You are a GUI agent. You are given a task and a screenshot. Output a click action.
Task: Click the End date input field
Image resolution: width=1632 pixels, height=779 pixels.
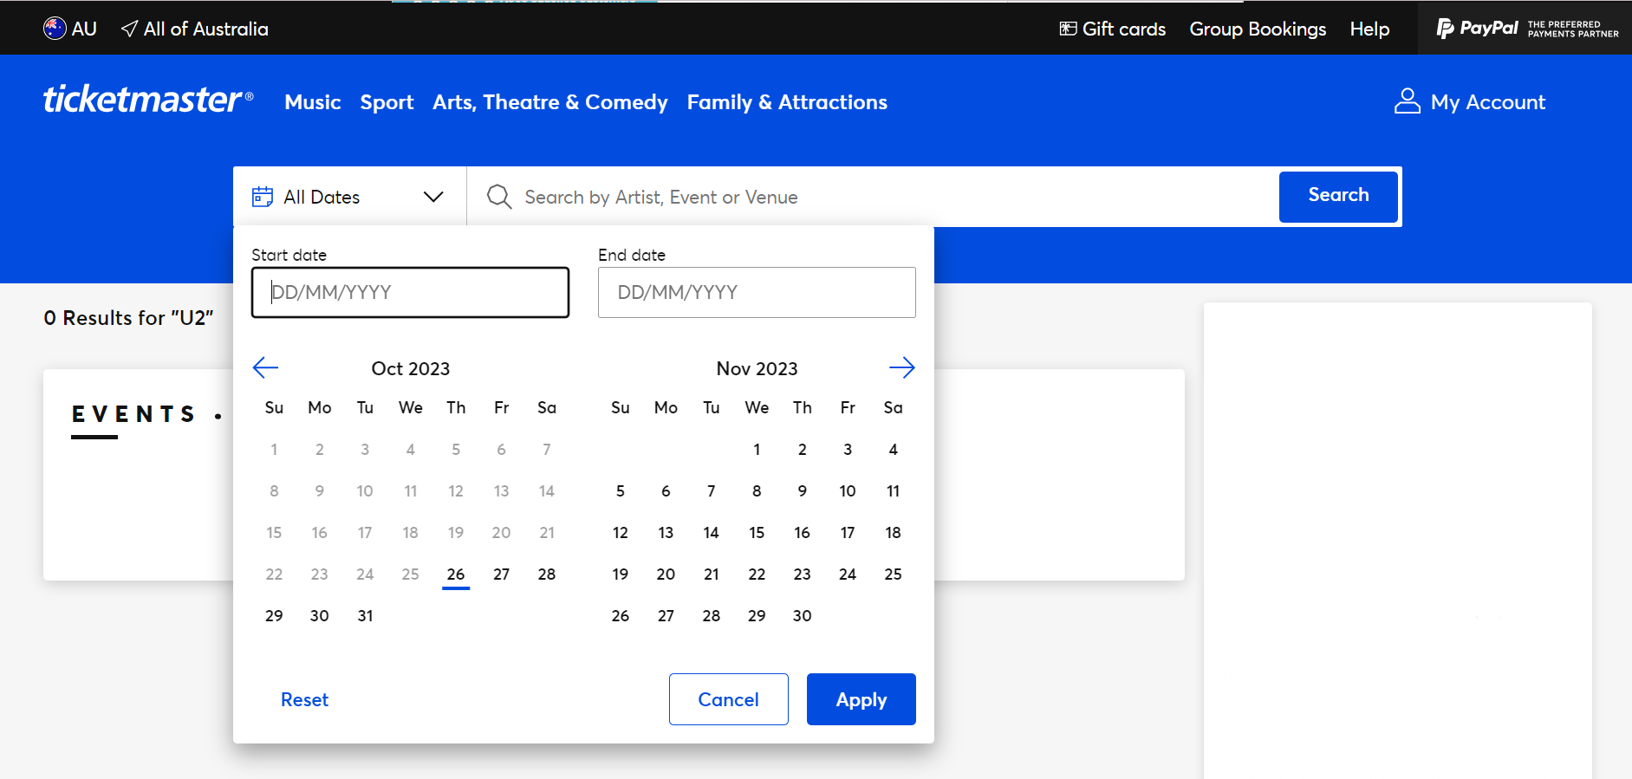pyautogui.click(x=756, y=292)
